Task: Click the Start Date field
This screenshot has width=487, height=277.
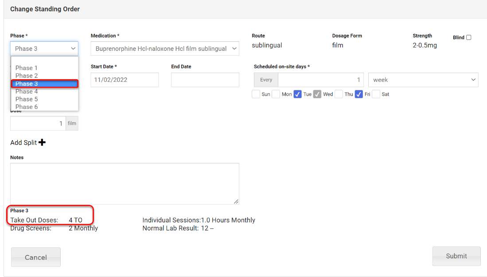Action: pyautogui.click(x=125, y=80)
